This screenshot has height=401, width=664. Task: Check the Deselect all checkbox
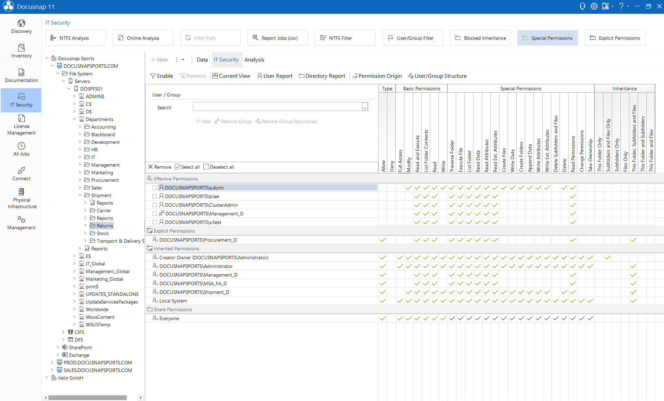coord(206,167)
